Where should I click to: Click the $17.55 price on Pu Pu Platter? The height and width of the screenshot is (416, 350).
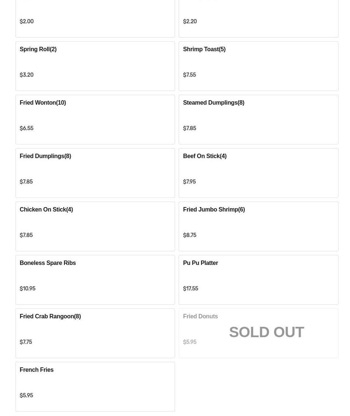pyautogui.click(x=190, y=289)
